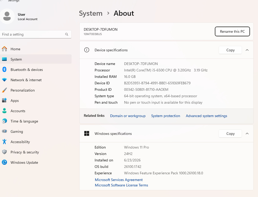Open Microsoft Services Agreement link
258x197 pixels.
tap(119, 180)
